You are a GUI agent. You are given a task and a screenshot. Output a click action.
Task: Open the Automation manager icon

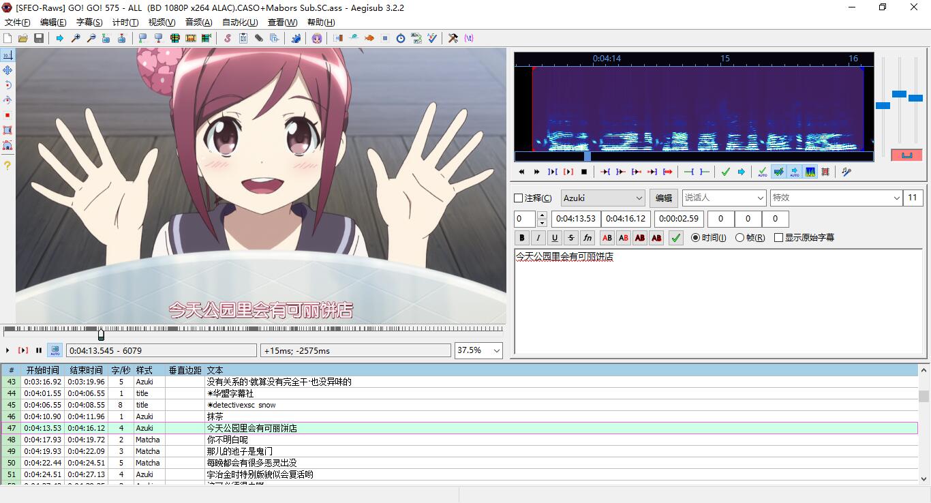point(297,38)
